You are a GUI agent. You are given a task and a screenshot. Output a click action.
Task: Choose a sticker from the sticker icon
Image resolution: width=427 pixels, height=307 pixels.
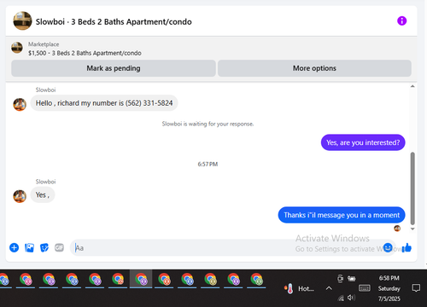pyautogui.click(x=44, y=247)
